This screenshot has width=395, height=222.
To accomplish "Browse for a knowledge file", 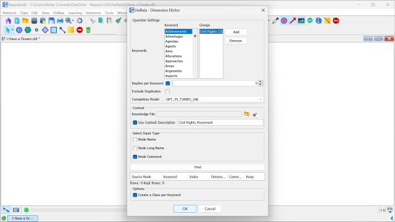I will coord(246,114).
